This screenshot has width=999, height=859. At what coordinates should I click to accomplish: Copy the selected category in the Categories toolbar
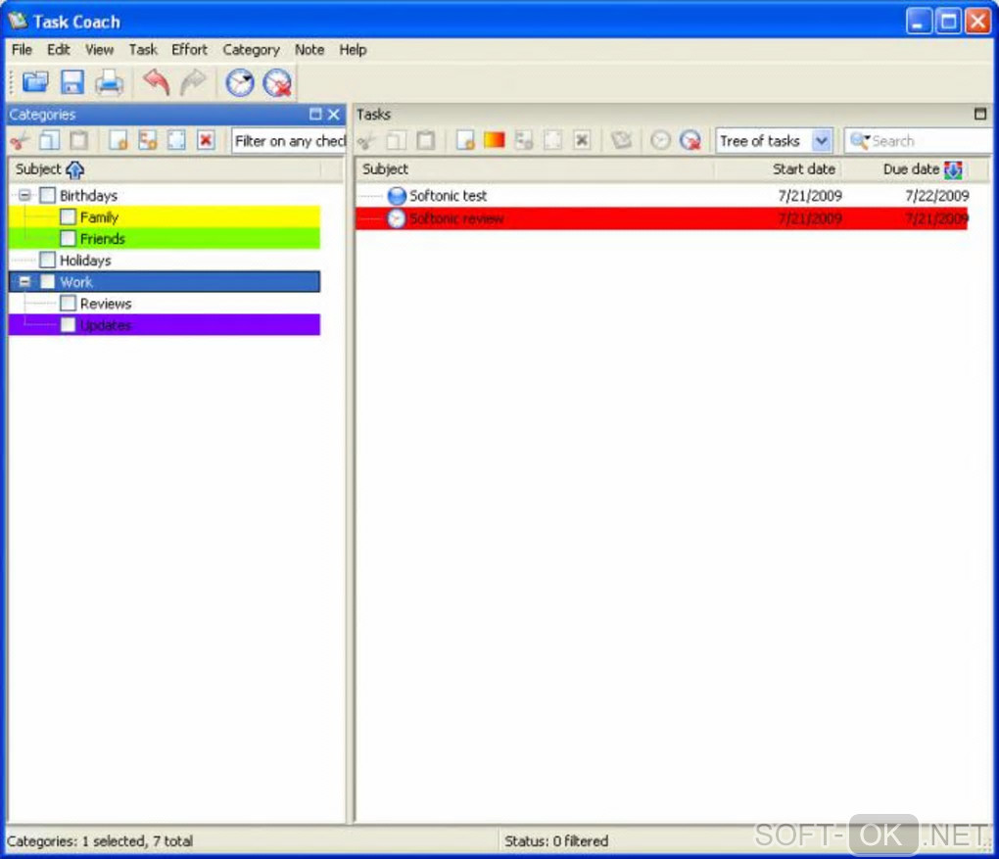pyautogui.click(x=50, y=140)
